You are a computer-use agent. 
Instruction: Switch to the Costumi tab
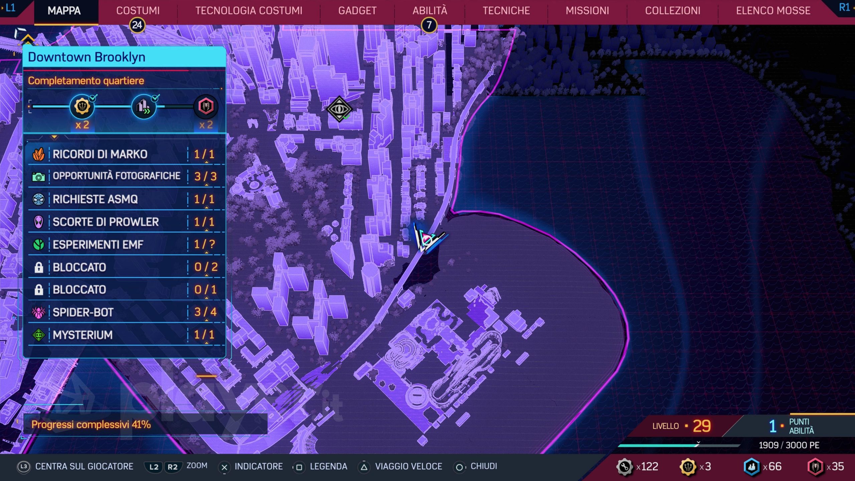tap(138, 11)
